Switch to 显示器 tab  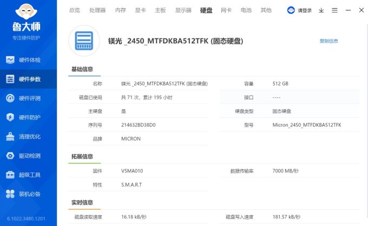[x=183, y=10]
